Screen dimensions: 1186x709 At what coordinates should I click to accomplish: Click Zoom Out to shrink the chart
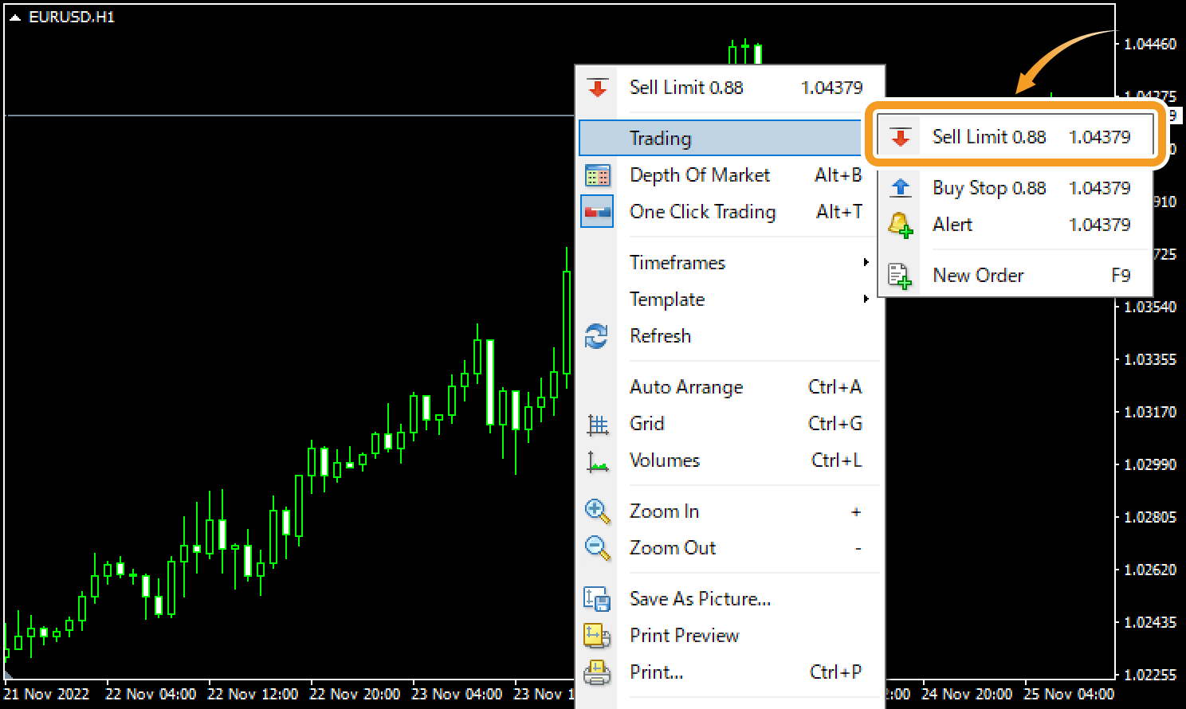click(x=672, y=547)
